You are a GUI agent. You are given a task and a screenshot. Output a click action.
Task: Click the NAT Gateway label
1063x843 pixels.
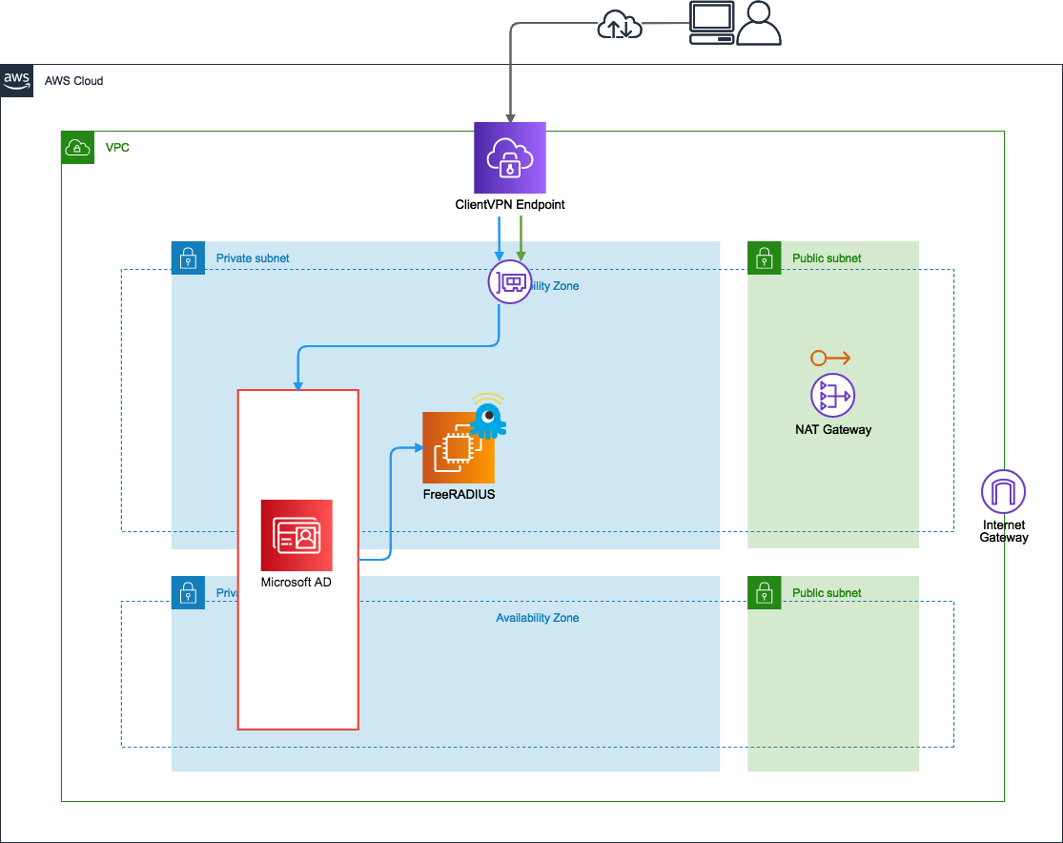[833, 429]
